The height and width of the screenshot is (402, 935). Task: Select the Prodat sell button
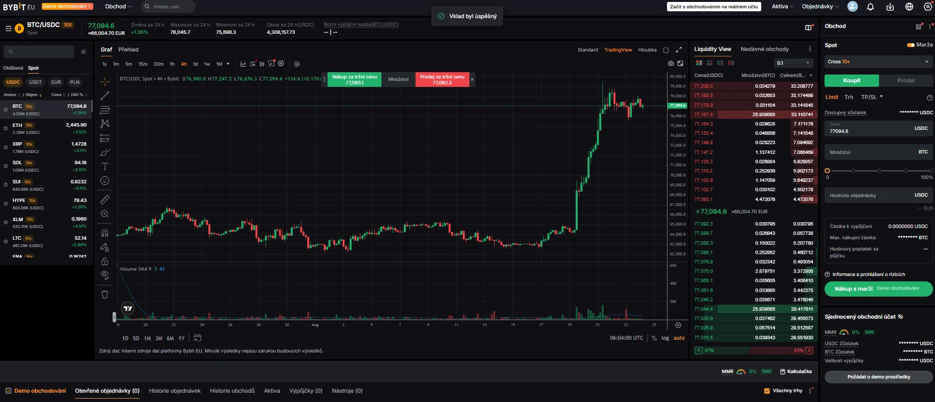[906, 80]
